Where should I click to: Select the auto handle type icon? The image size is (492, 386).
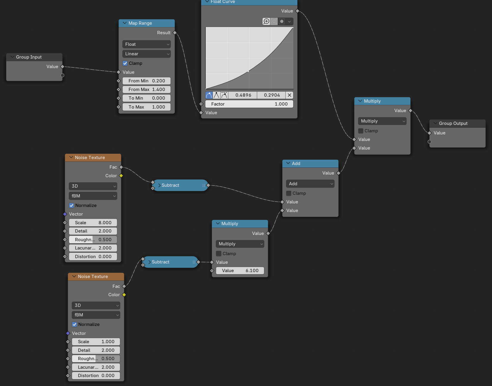[209, 95]
